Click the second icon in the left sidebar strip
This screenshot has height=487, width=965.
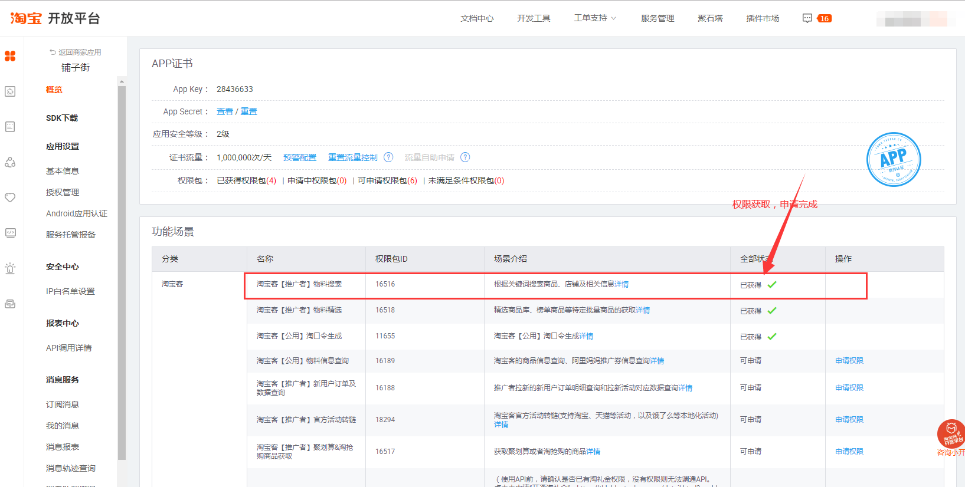(10, 91)
